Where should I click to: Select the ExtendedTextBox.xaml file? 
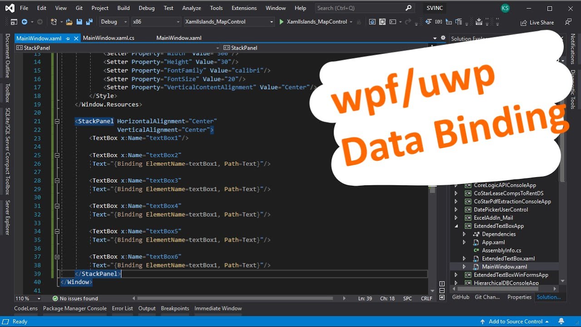(x=508, y=259)
